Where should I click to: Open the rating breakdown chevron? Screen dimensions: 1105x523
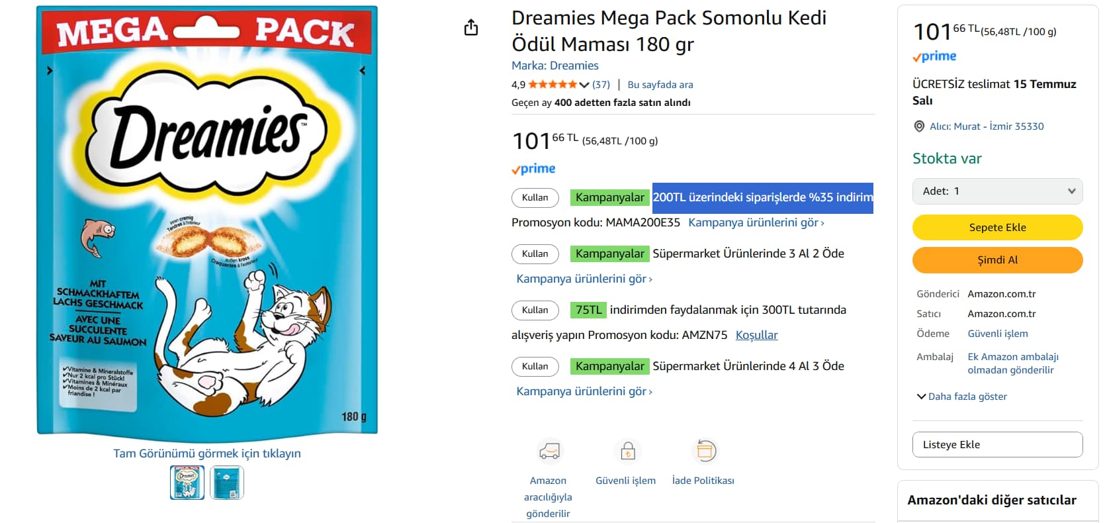click(x=584, y=85)
